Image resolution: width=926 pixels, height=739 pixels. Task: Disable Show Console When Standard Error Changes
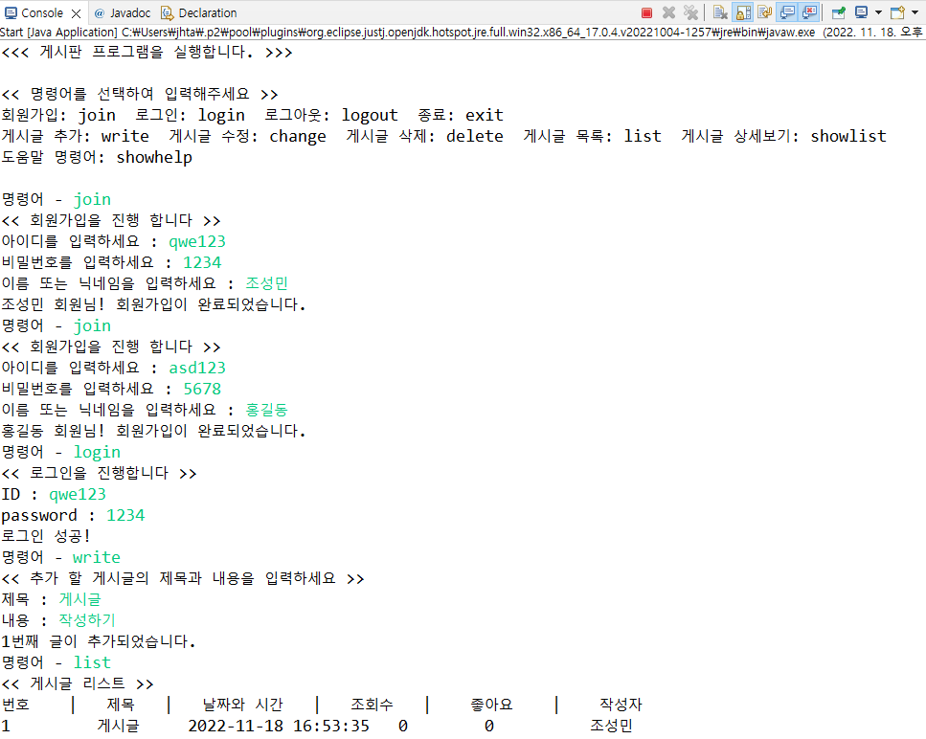pyautogui.click(x=810, y=12)
